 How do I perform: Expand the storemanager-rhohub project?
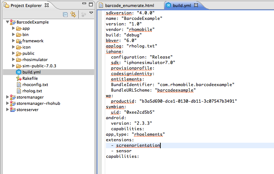(x=7, y=103)
